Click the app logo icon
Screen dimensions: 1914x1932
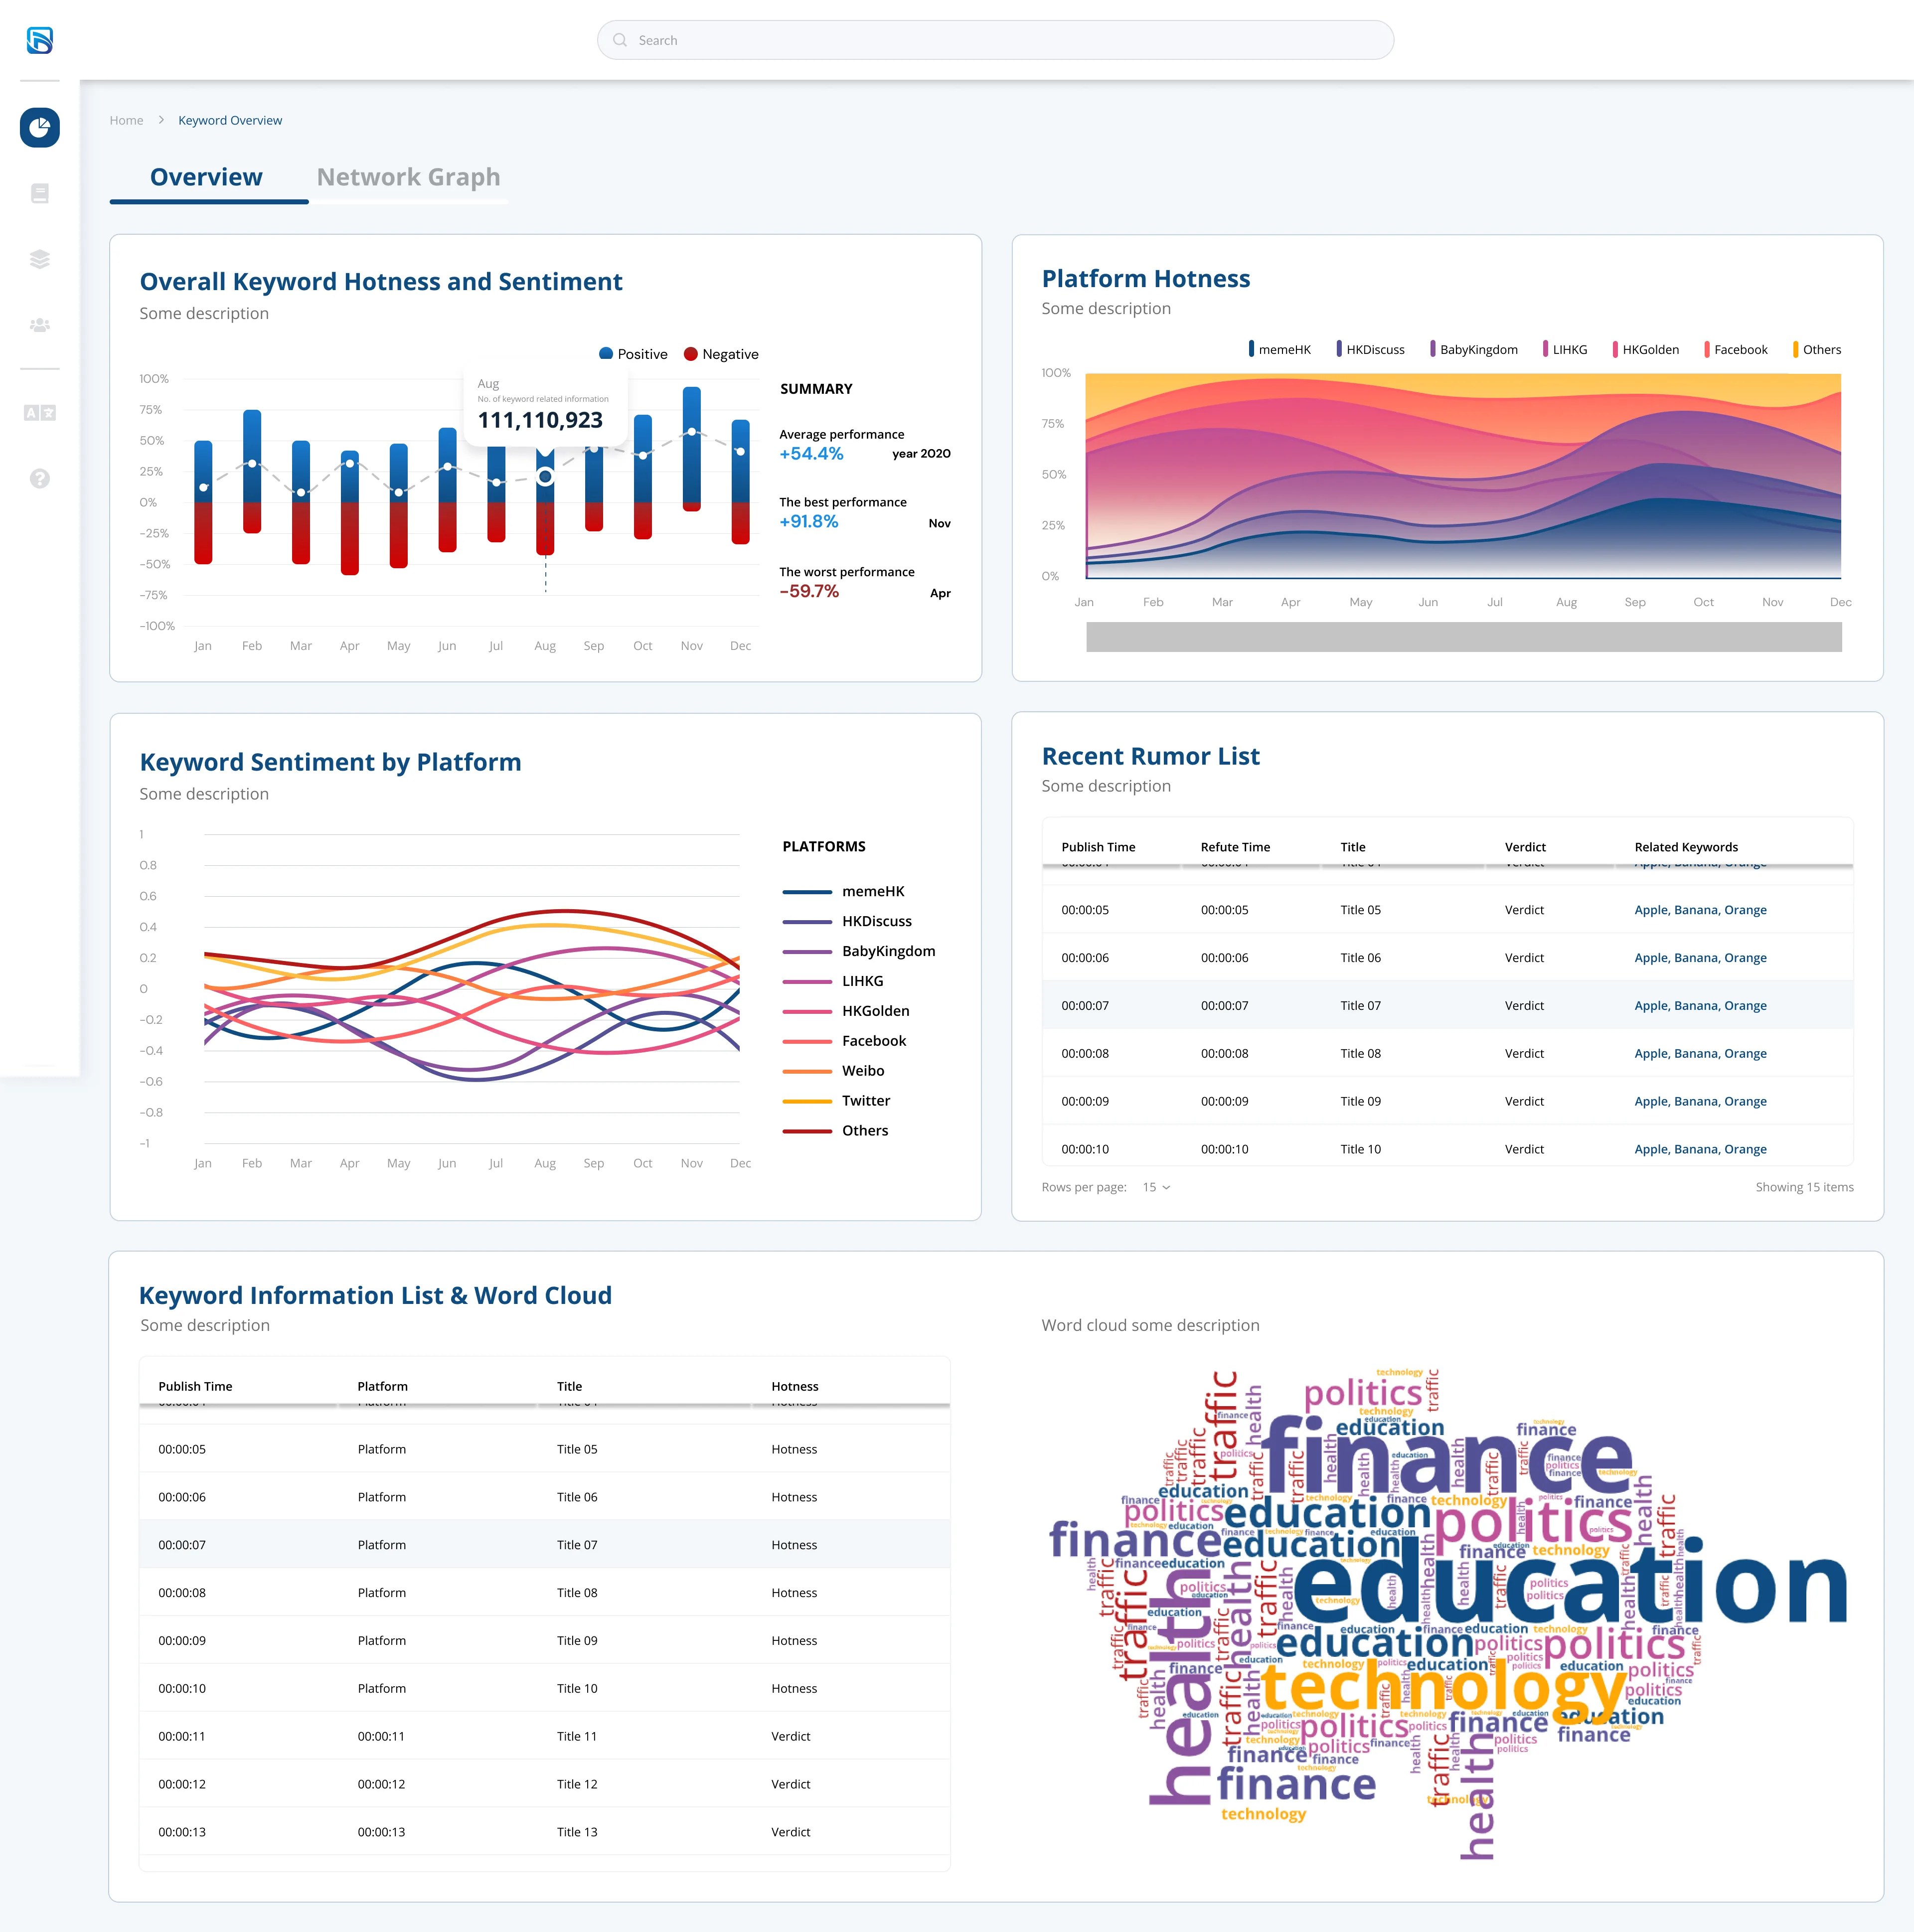tap(40, 40)
